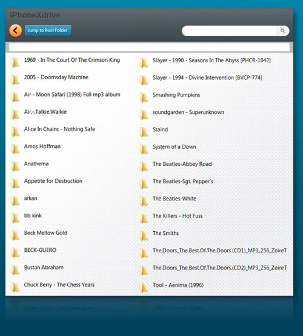Select 'Air.-.Talkie.Walkie' folder name
Viewport: 303px width, 336px height.
[x=45, y=111]
